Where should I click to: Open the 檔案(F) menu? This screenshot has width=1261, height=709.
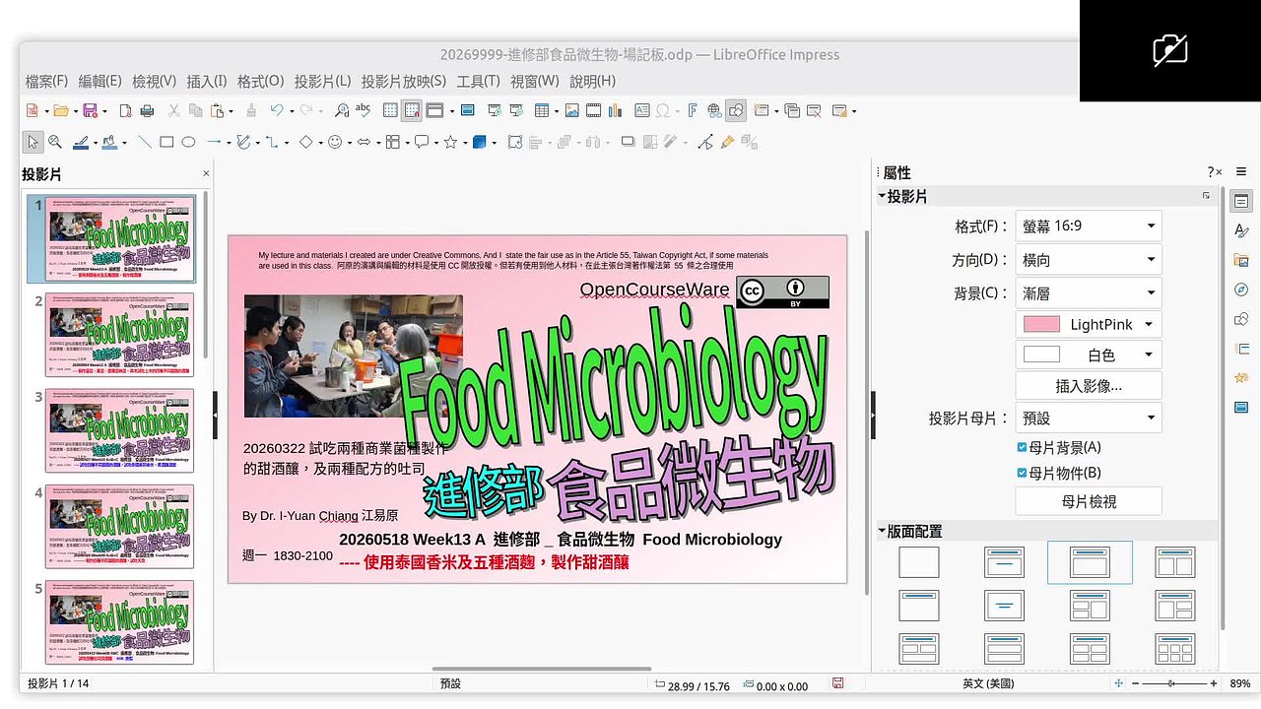46,81
